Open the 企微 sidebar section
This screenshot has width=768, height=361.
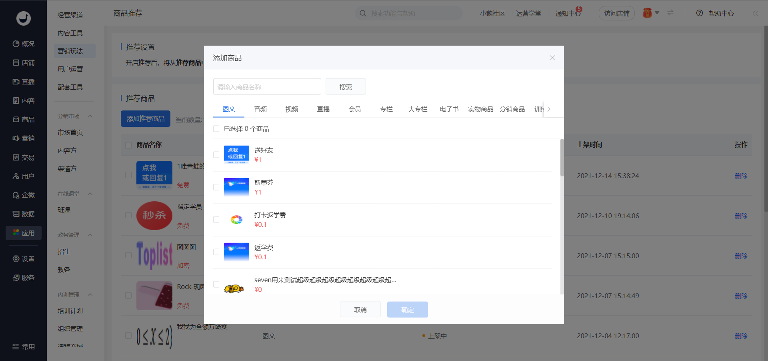tap(23, 195)
